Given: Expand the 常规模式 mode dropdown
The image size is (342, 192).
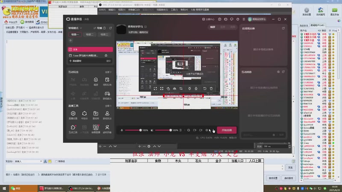Looking at the screenshot, I should coord(75,28).
